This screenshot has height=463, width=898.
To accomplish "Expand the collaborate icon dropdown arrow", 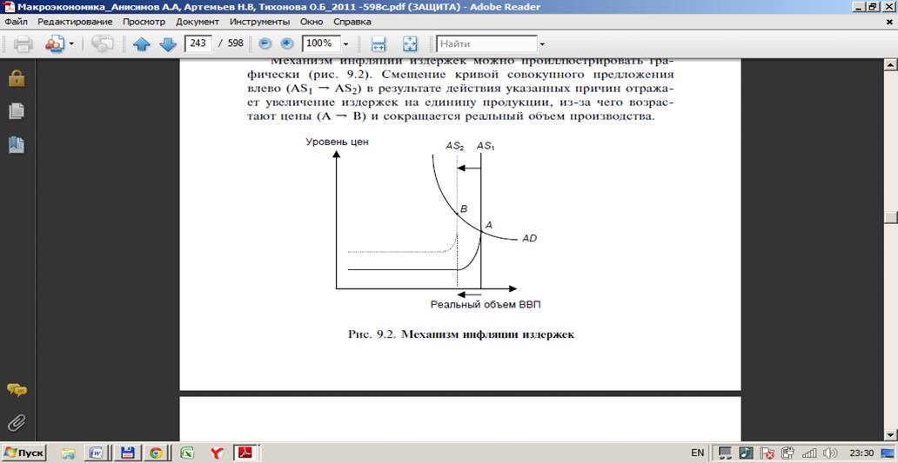I will (71, 44).
